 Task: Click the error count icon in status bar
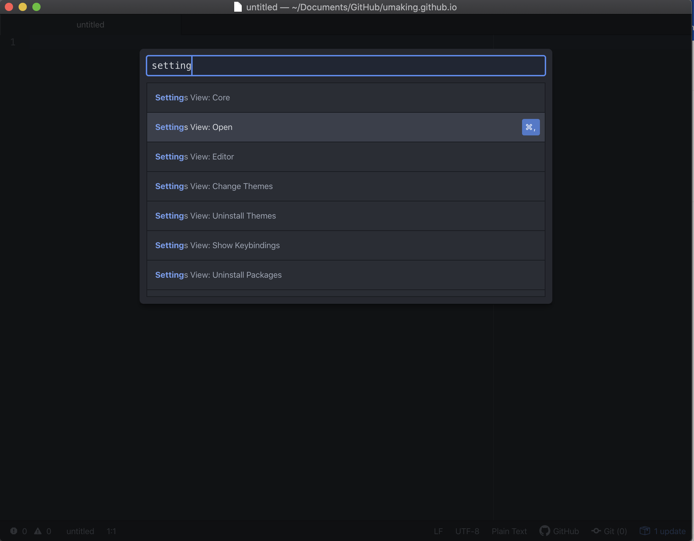(x=14, y=531)
